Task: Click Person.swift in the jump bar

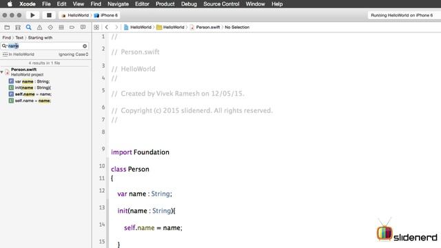Action: point(205,28)
